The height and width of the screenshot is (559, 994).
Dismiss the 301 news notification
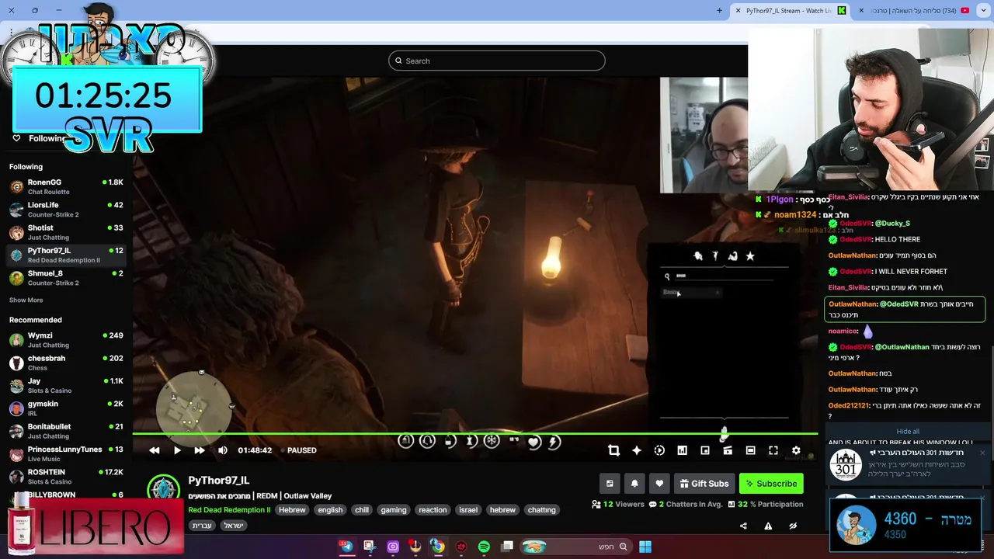point(982,453)
